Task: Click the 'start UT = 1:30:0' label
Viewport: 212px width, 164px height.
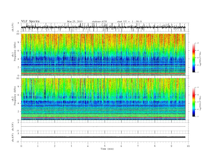Action: [129, 21]
